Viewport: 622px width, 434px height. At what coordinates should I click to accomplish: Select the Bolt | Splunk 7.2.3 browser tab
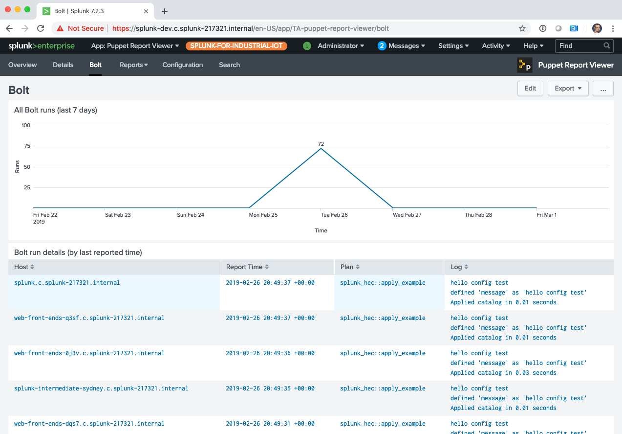click(95, 11)
